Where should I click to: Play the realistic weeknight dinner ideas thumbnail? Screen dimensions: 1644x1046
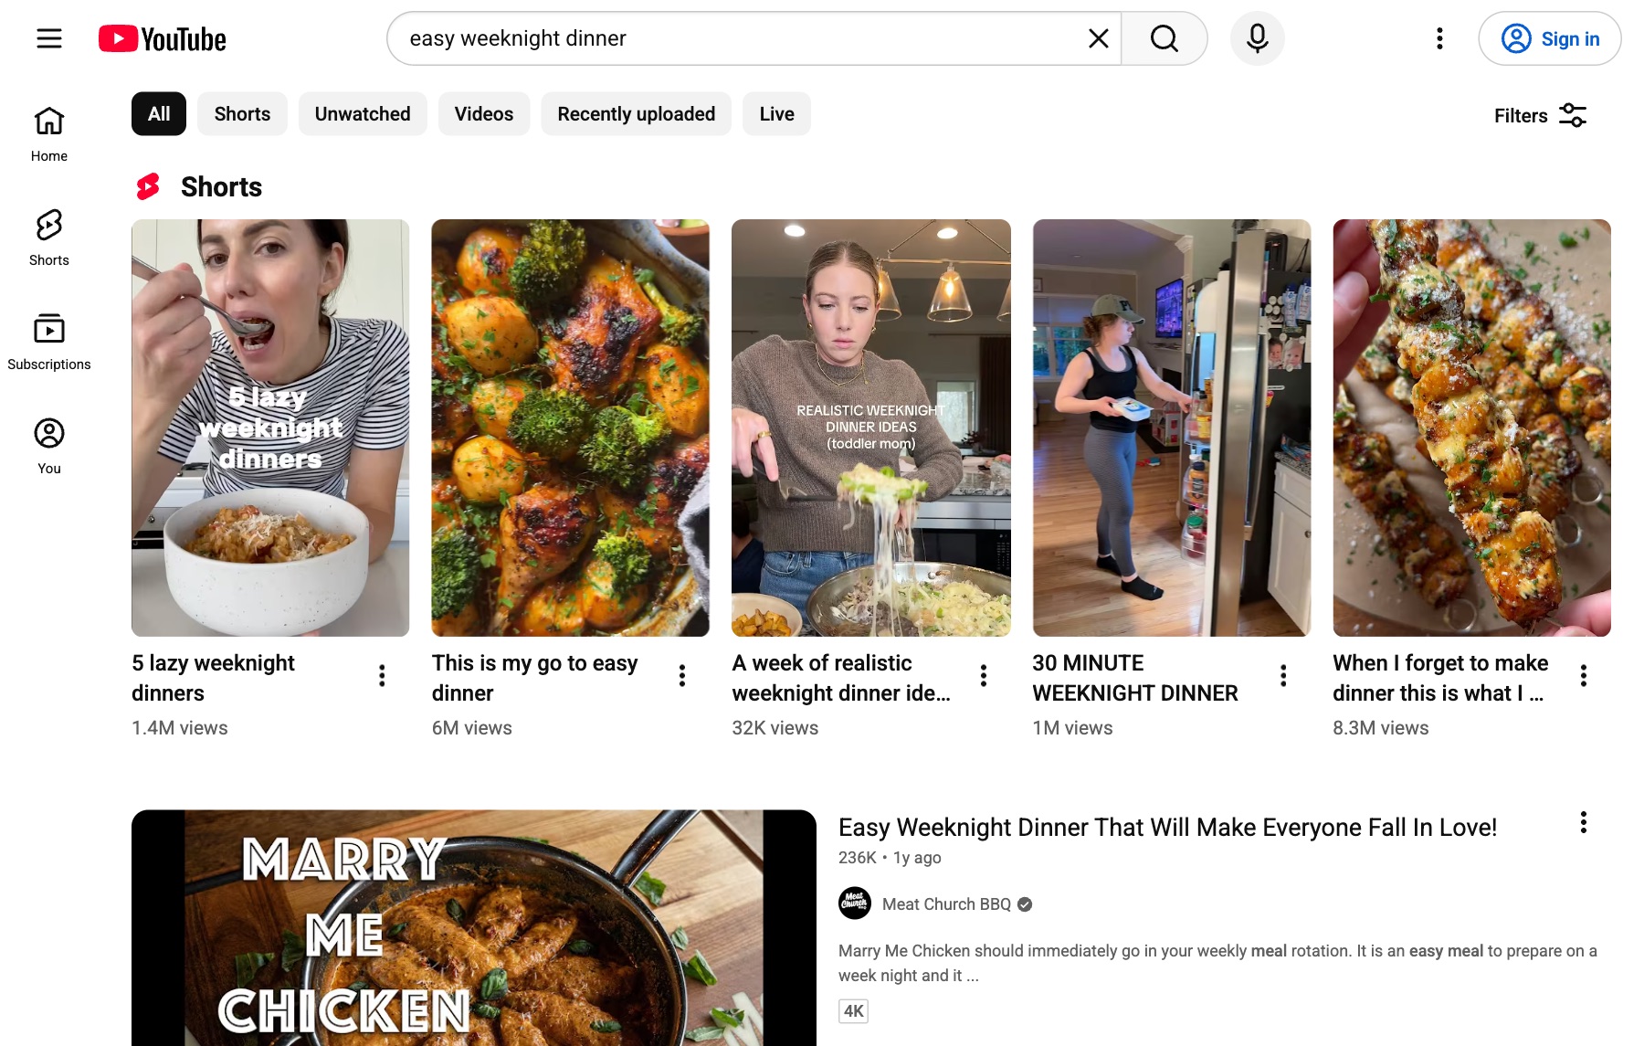[871, 428]
